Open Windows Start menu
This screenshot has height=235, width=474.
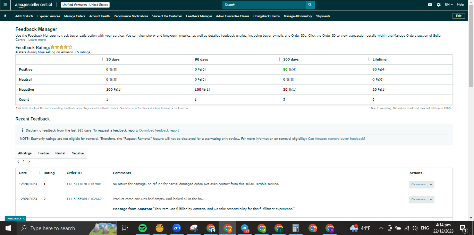[8, 228]
